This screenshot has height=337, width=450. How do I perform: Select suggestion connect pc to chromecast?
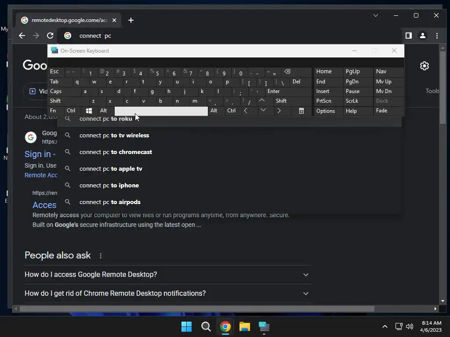pos(229,152)
